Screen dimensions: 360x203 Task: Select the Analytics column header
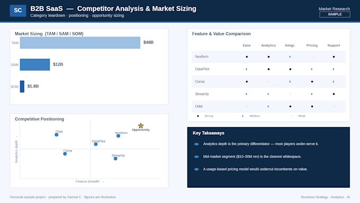tap(268, 45)
